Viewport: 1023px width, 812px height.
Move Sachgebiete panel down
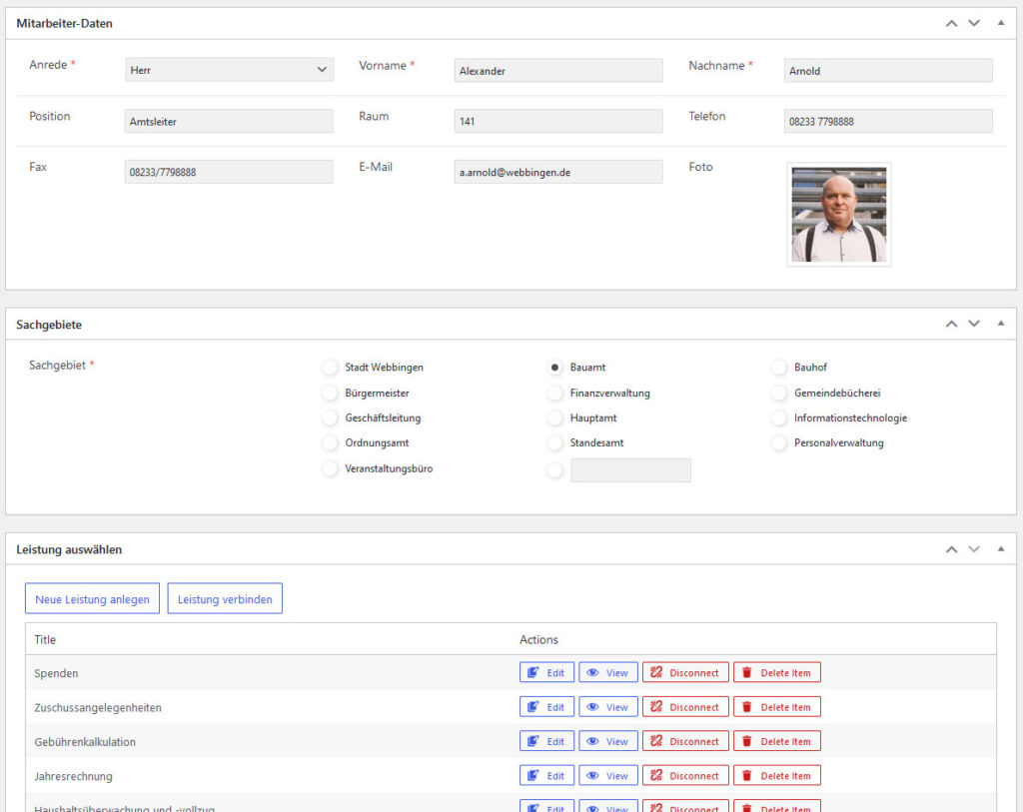click(x=974, y=324)
